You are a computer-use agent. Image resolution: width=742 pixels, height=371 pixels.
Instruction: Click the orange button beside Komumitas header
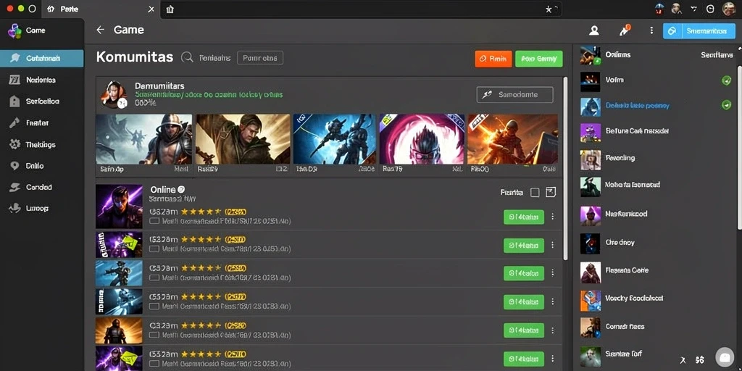click(x=493, y=59)
